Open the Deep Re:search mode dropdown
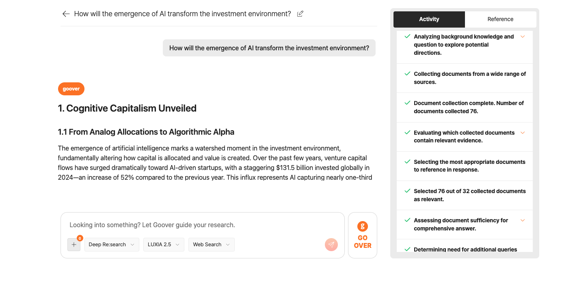The height and width of the screenshot is (286, 588). click(x=112, y=245)
